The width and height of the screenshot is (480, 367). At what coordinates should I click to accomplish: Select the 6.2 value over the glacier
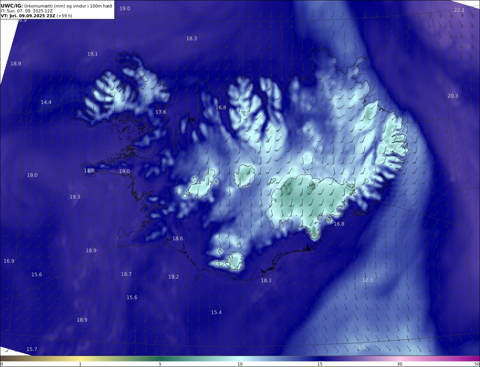click(286, 189)
